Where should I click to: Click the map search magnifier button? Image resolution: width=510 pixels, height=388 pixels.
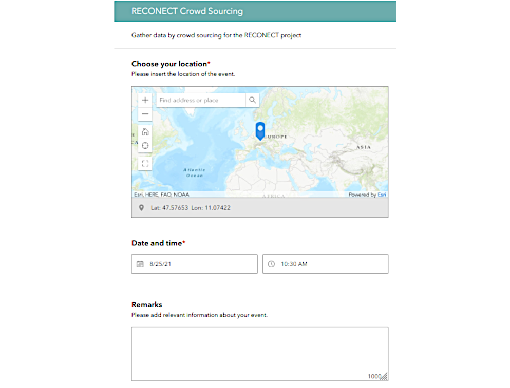tap(252, 100)
